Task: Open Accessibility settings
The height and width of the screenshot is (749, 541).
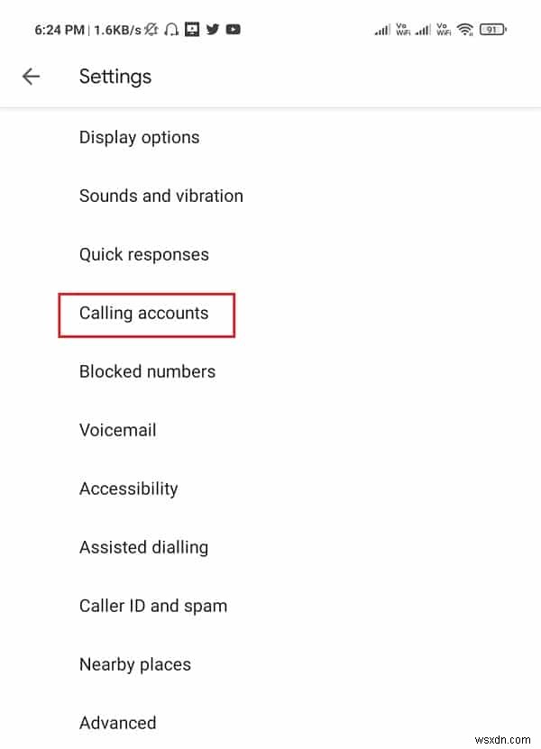Action: pyautogui.click(x=129, y=489)
